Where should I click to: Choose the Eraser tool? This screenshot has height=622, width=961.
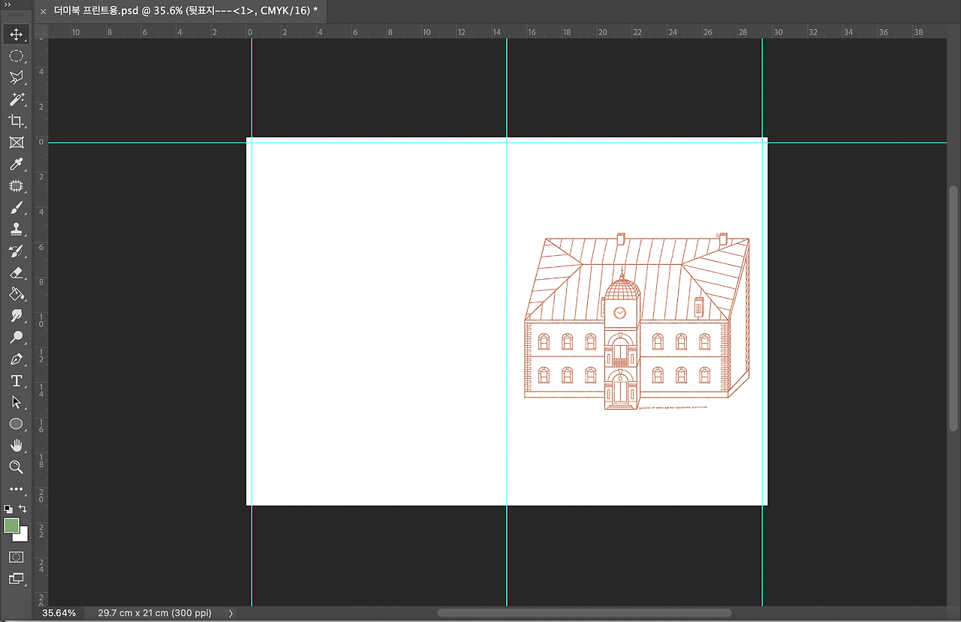coord(16,273)
